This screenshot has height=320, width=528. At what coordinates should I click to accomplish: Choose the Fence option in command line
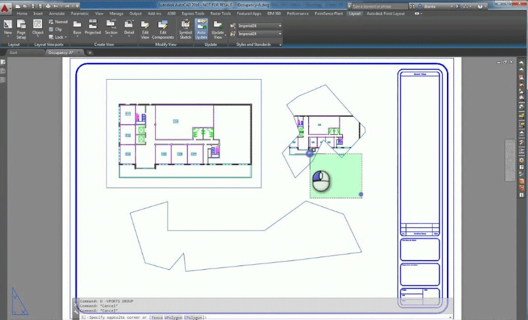157,317
